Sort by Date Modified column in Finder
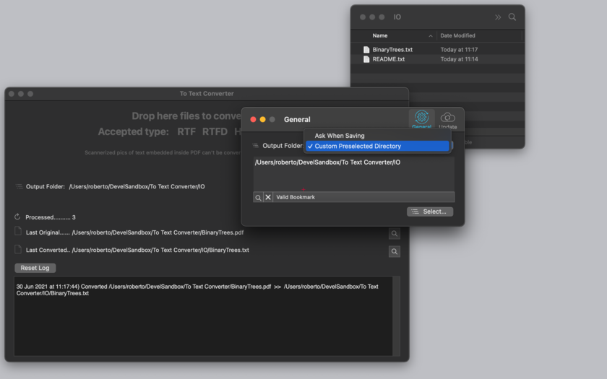 click(457, 35)
